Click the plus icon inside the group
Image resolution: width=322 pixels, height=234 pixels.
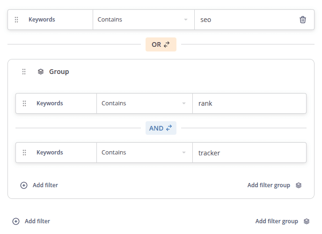(x=24, y=185)
